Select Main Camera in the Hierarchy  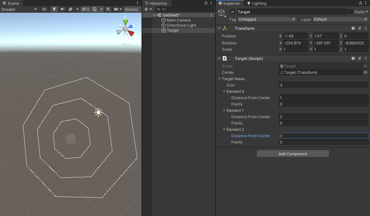pyautogui.click(x=179, y=20)
